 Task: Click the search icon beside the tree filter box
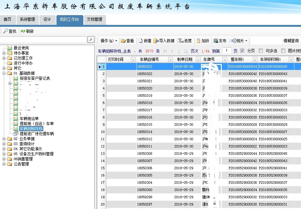[91, 39]
